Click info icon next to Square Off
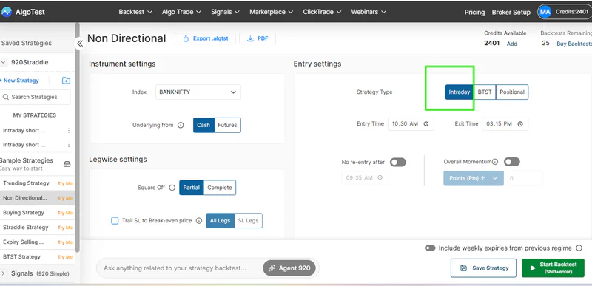 [172, 188]
